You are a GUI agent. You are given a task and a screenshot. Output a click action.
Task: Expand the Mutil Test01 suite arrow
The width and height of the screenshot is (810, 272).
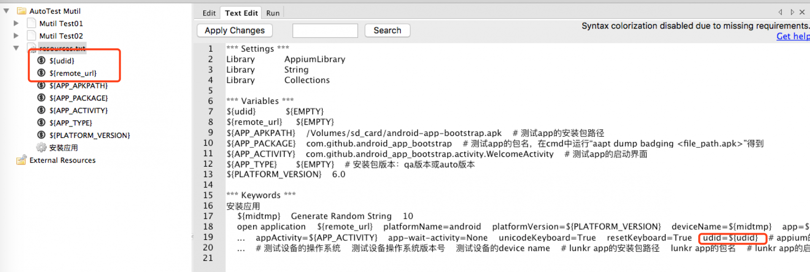click(16, 23)
